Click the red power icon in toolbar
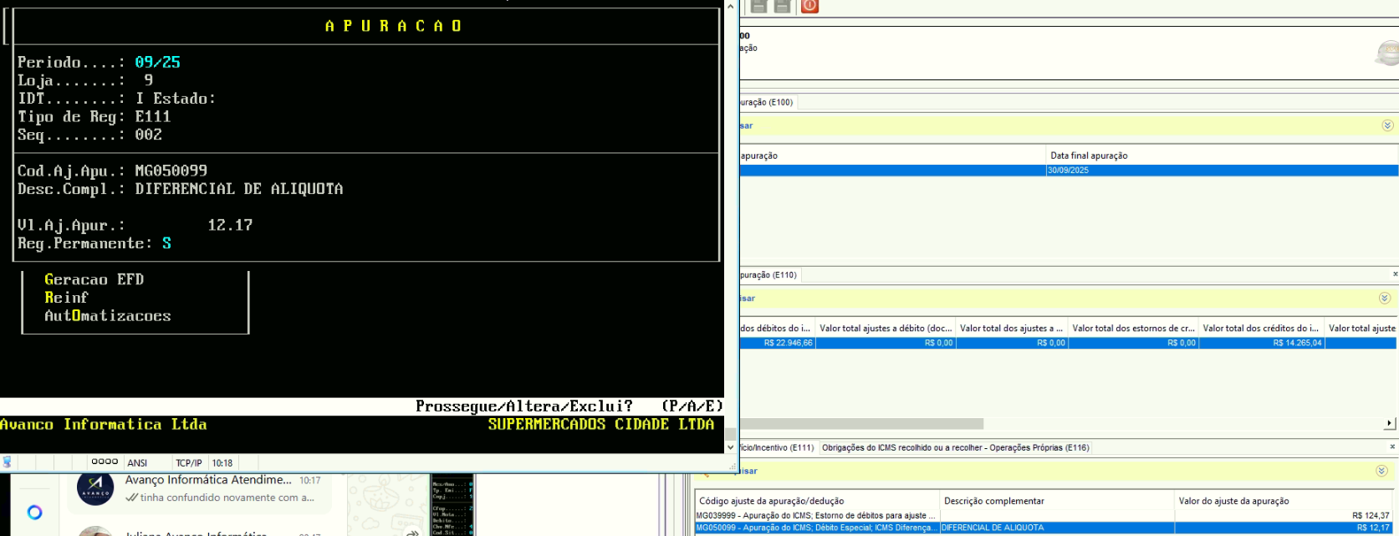Screen dimensions: 1399x536 (809, 6)
